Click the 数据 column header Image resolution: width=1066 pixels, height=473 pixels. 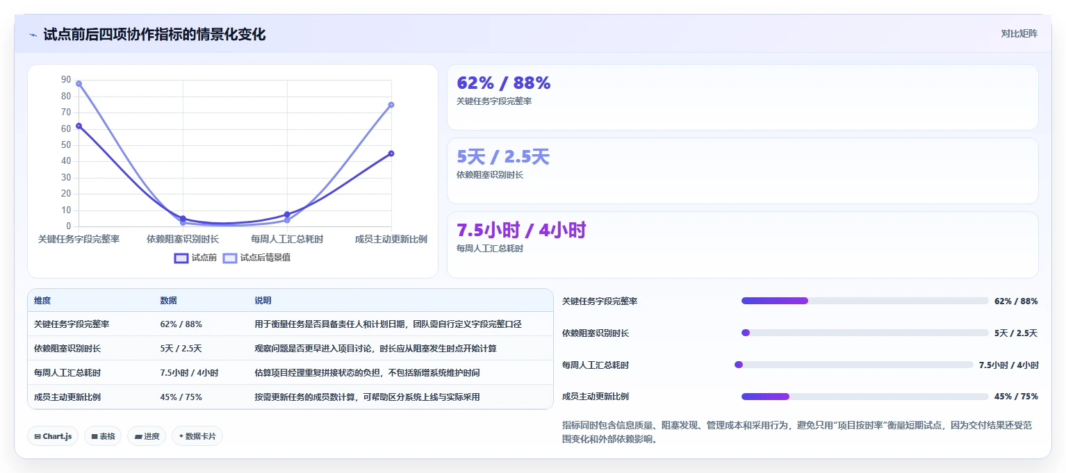(x=168, y=301)
